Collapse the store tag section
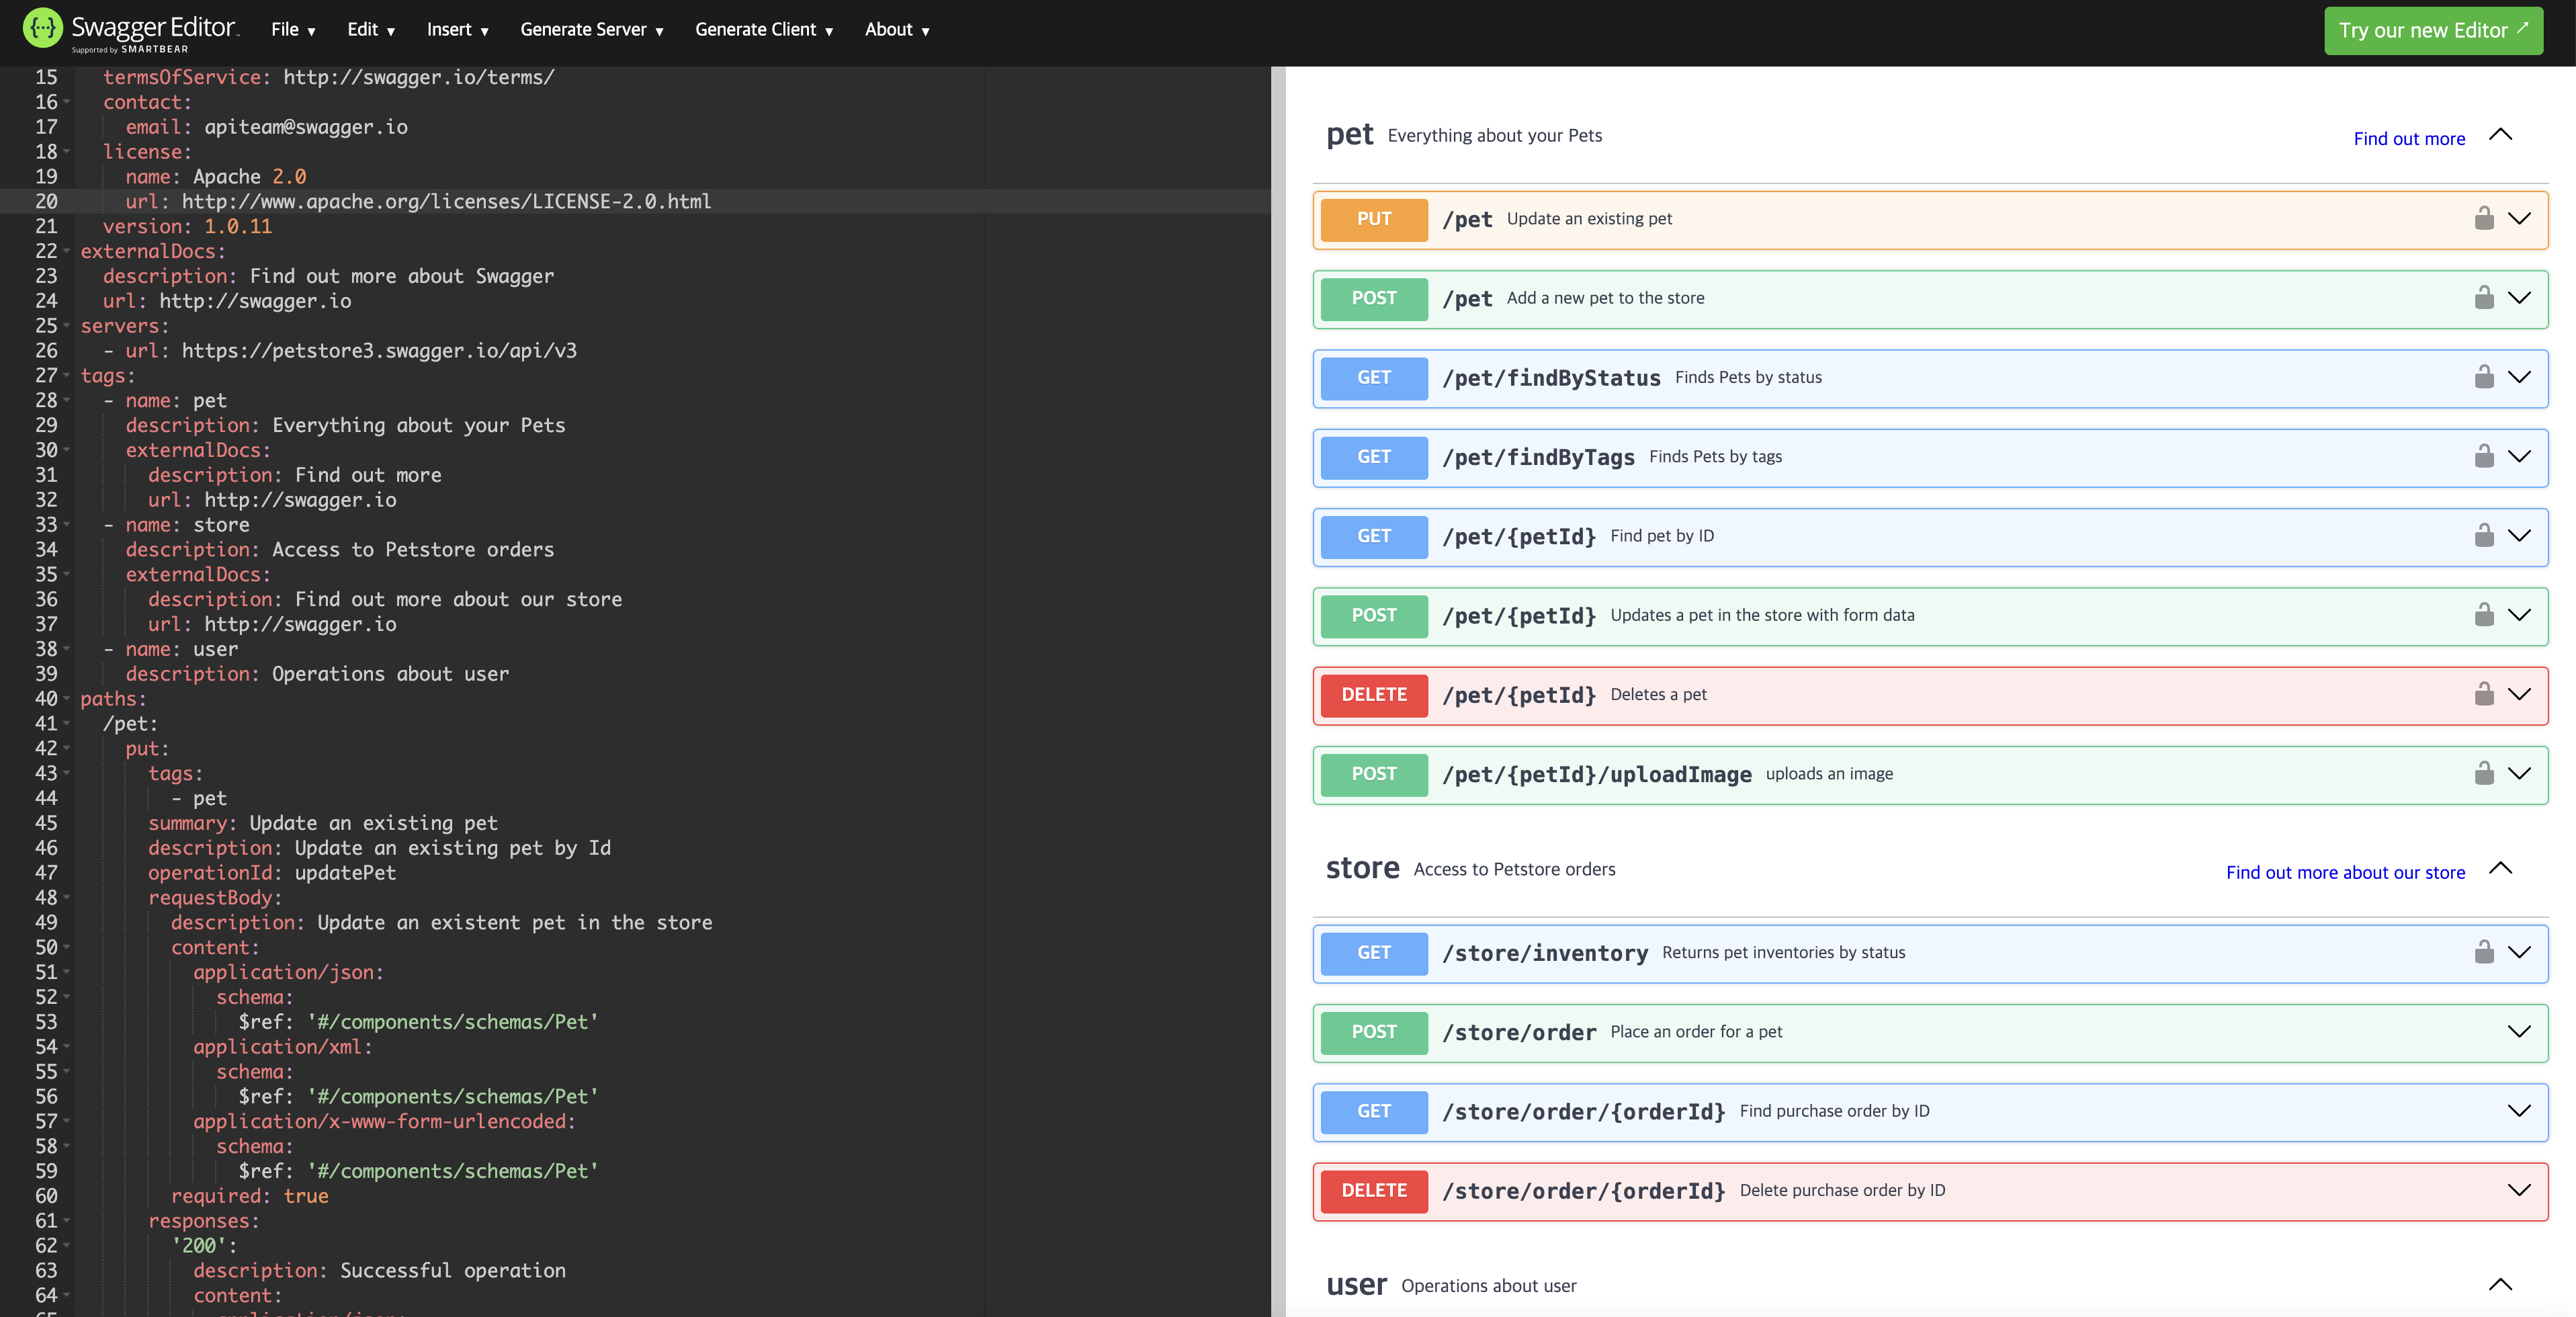The width and height of the screenshot is (2576, 1317). (x=2500, y=868)
